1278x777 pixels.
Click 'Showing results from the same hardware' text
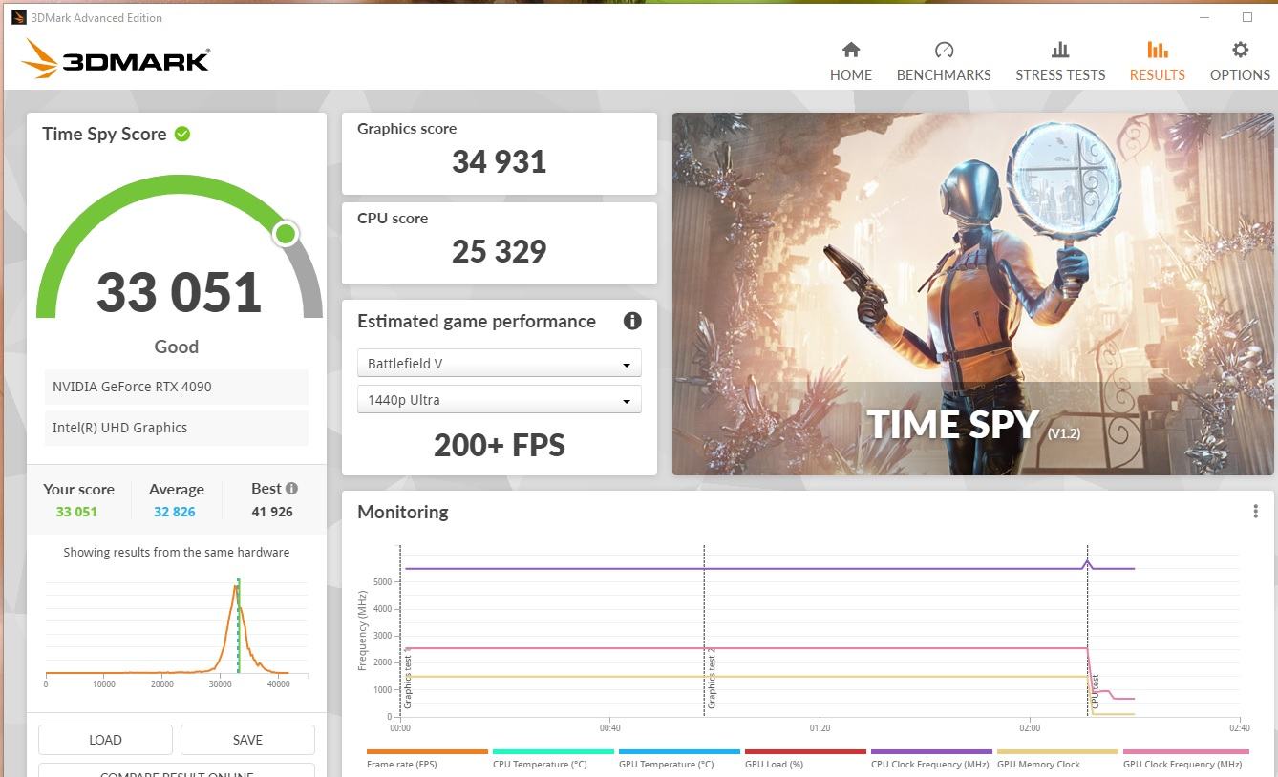[x=177, y=552]
